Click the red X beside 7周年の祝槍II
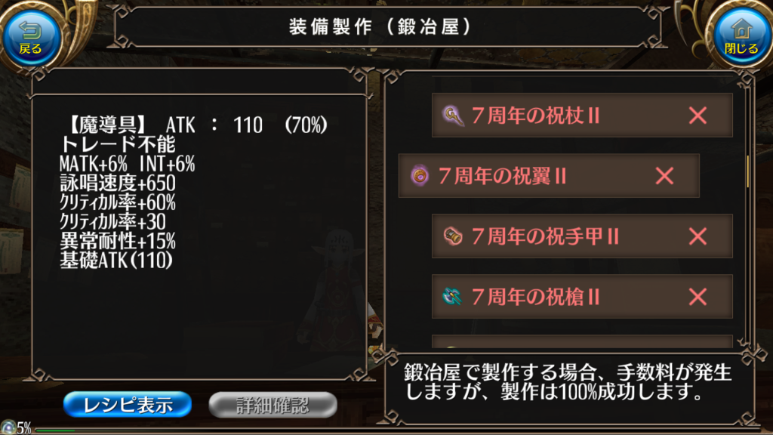The width and height of the screenshot is (773, 435). (698, 297)
